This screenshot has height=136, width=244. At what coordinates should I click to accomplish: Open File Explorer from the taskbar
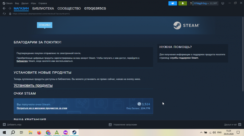tap(30, 133)
